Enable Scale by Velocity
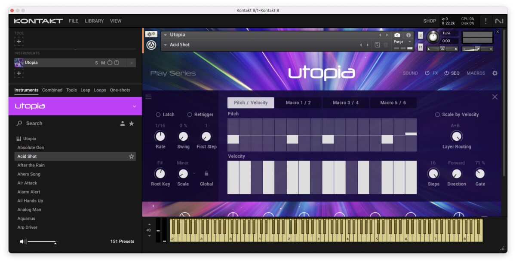This screenshot has height=263, width=516. click(438, 115)
